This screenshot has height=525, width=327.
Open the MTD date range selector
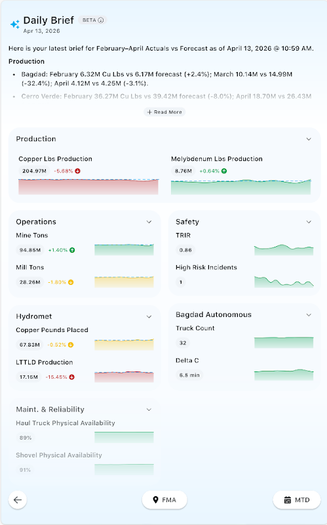pos(297,500)
